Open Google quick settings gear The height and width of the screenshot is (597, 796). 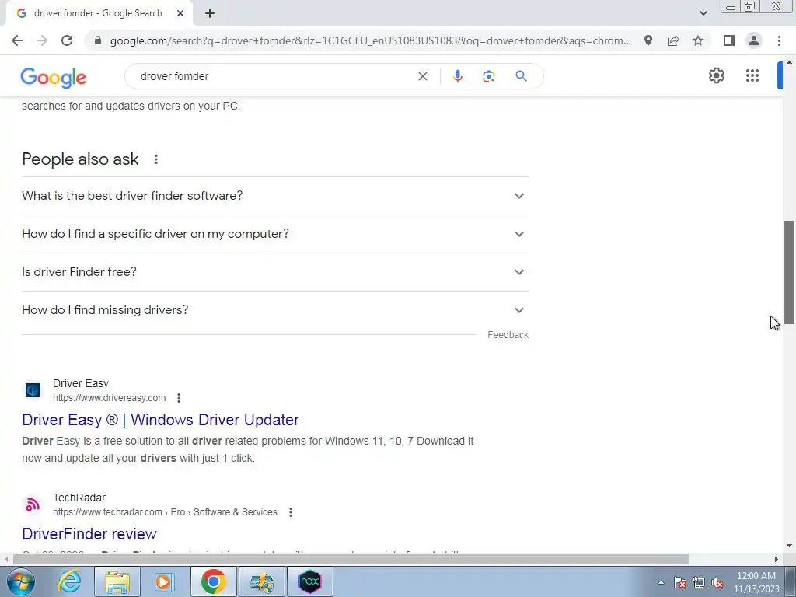pos(716,75)
